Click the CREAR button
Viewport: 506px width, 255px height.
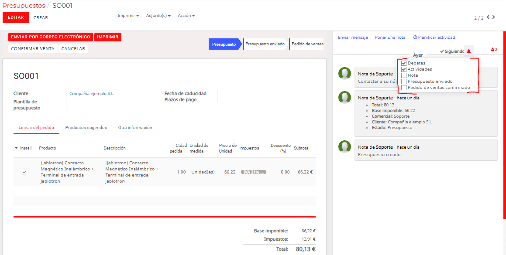coord(41,18)
